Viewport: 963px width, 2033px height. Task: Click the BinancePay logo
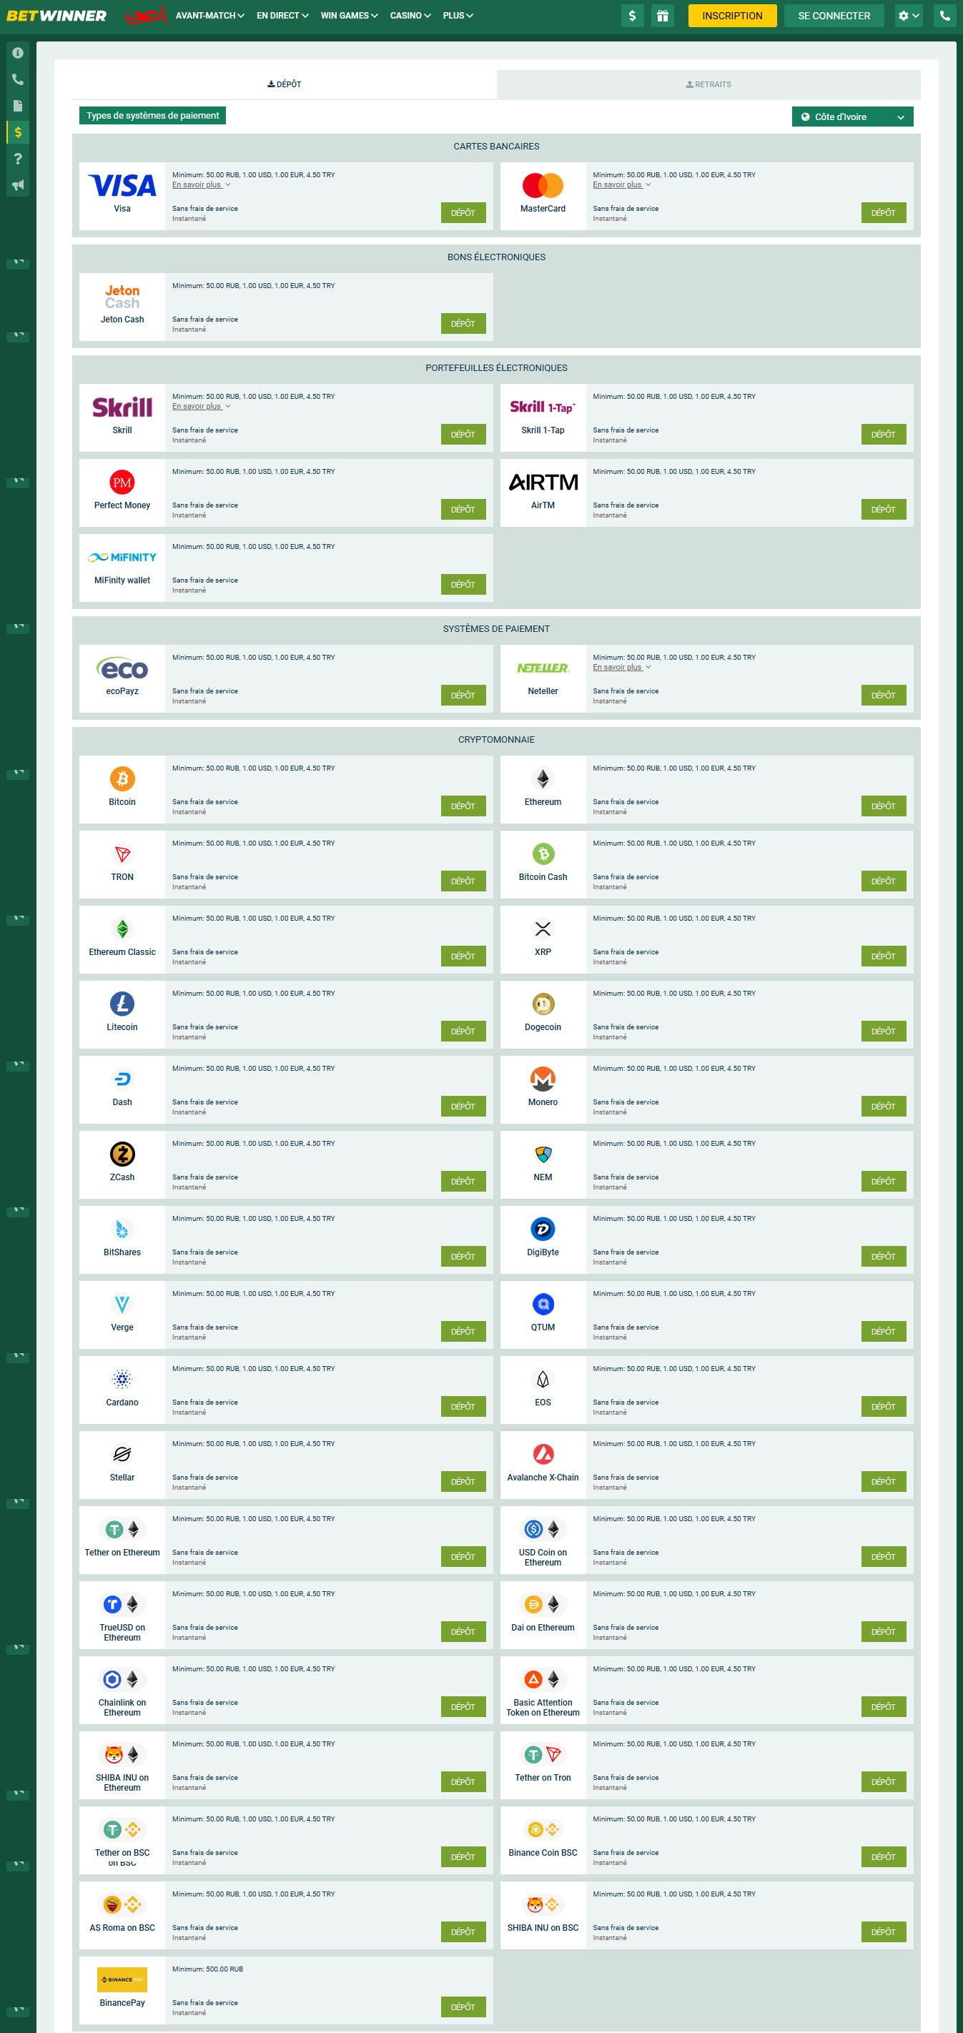pyautogui.click(x=122, y=1979)
